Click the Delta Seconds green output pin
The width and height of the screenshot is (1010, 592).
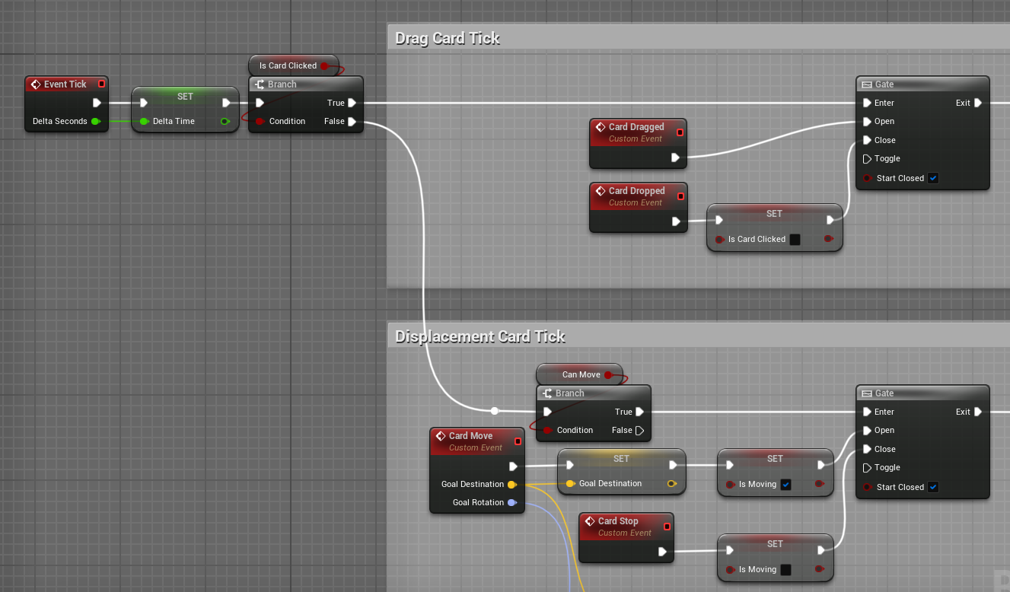click(x=95, y=121)
